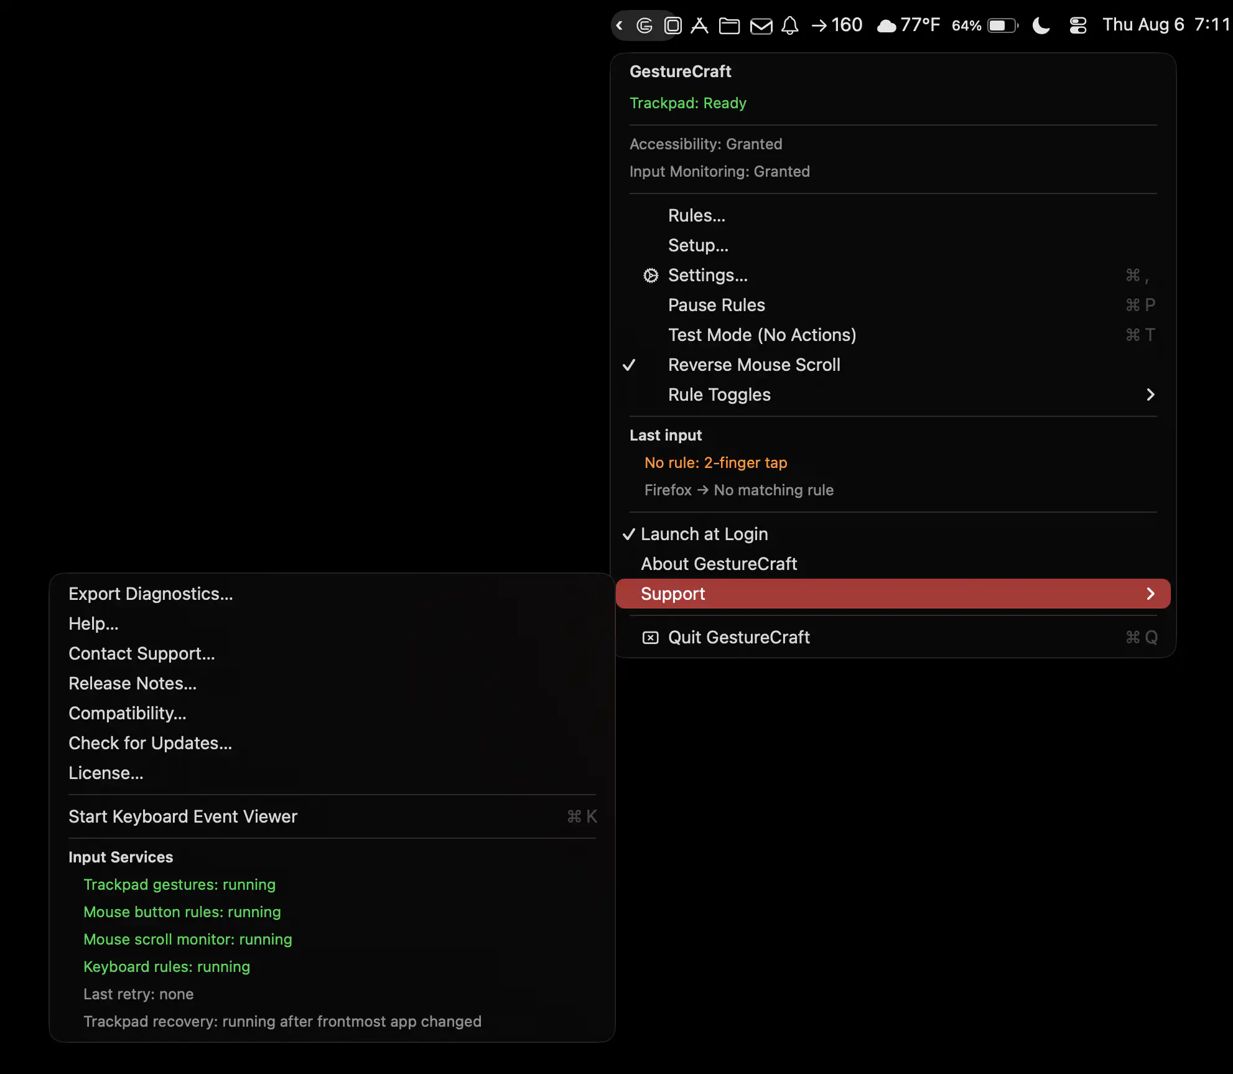The height and width of the screenshot is (1074, 1233).
Task: Open the cloud weather 77°F menu bar item
Action: [908, 26]
